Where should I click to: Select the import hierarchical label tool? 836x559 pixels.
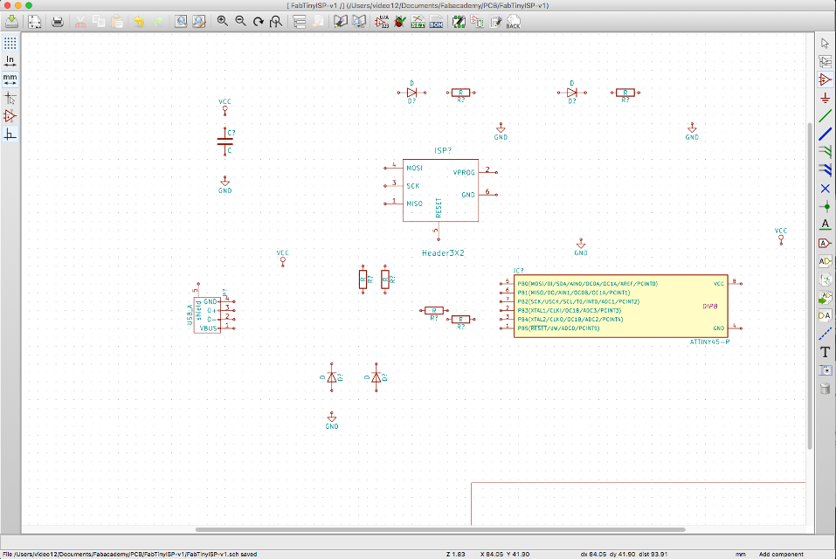(x=826, y=297)
